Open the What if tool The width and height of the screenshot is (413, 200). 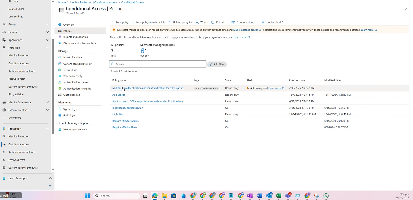202,22
